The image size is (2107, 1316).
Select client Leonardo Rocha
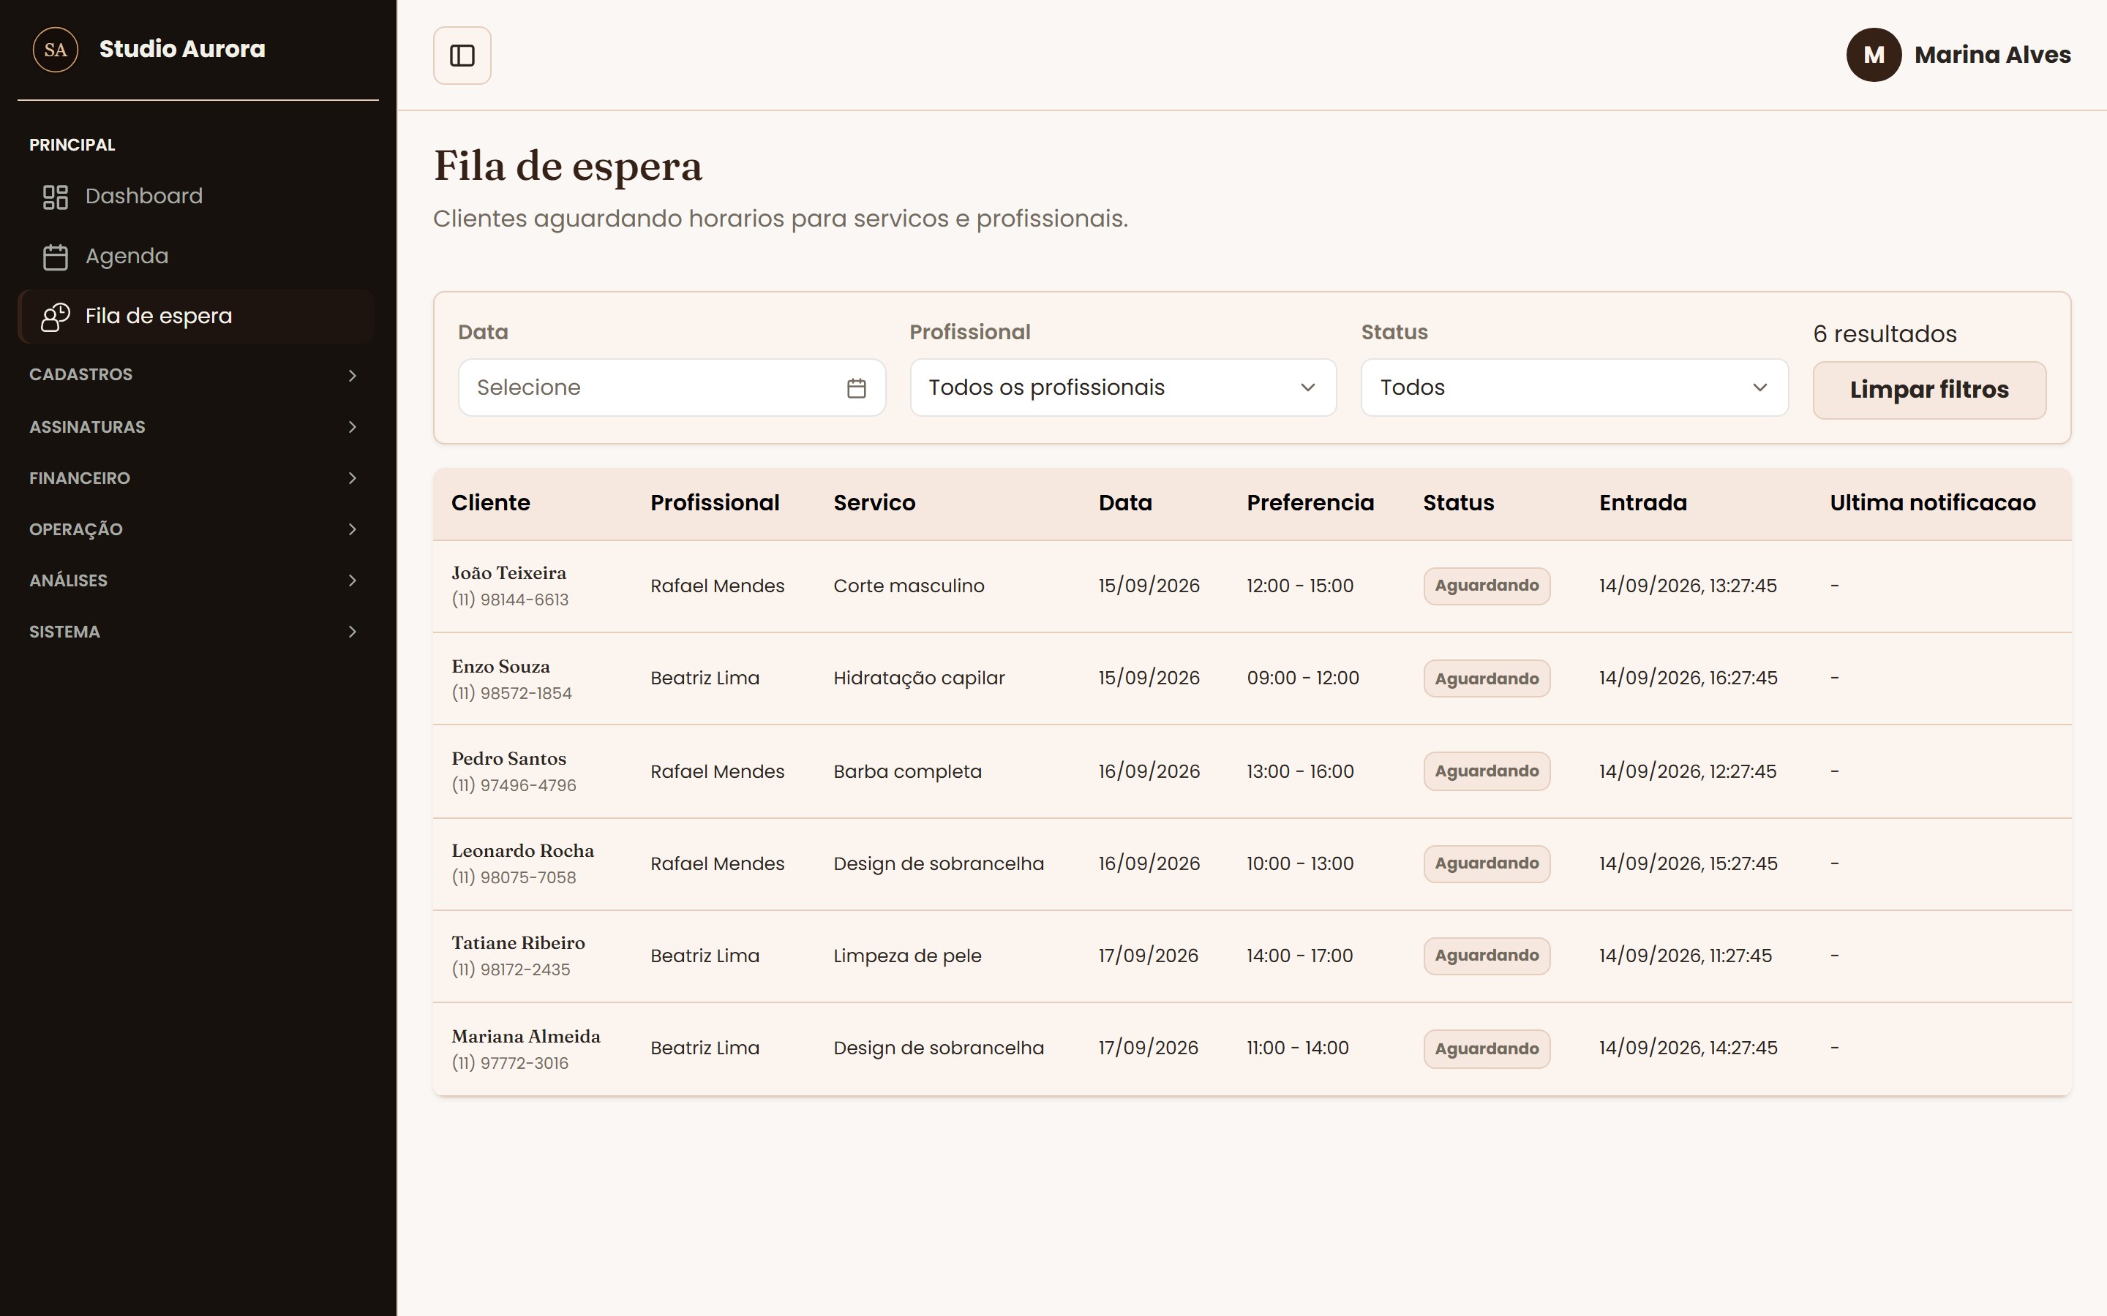(522, 851)
